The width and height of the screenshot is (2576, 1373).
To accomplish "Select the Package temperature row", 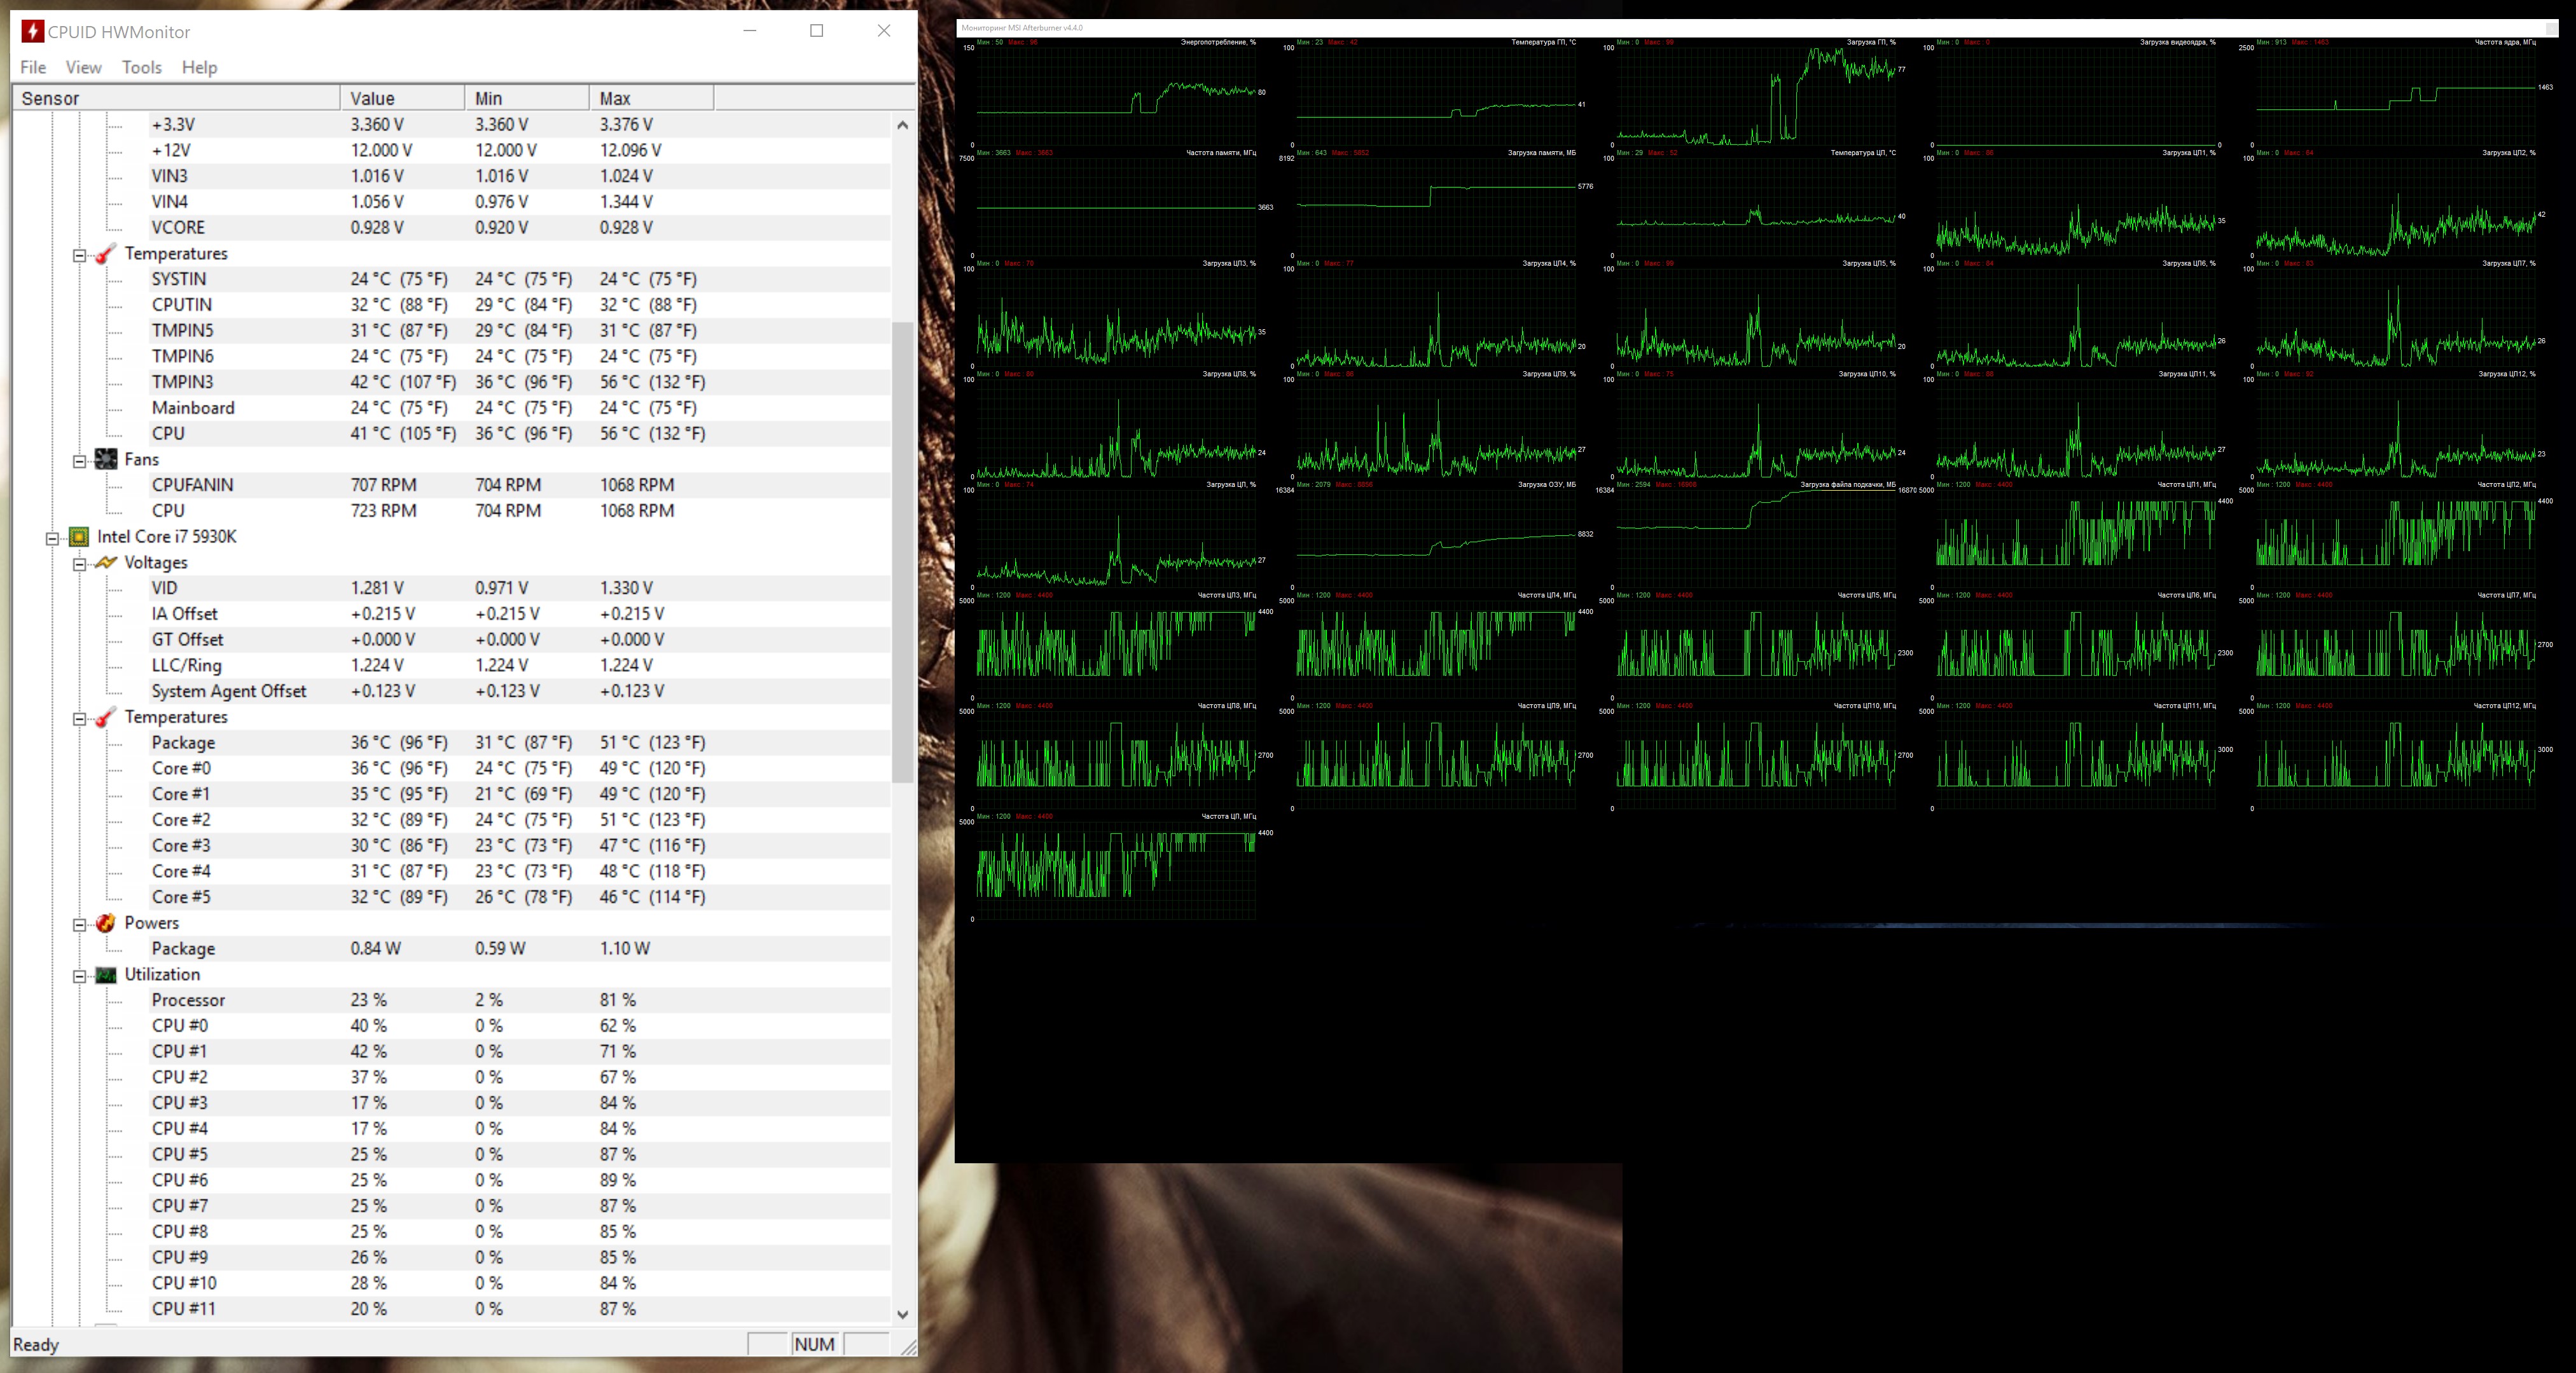I will (x=183, y=742).
